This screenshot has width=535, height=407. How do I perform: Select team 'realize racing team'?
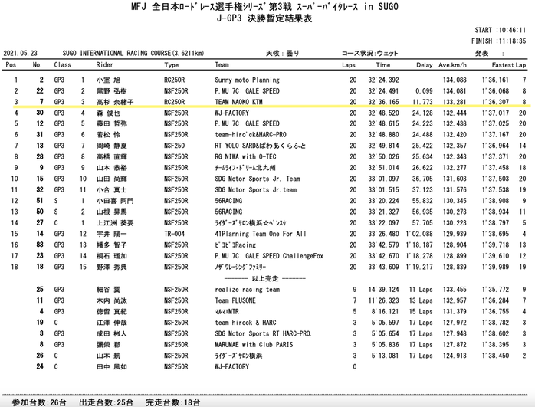[248, 290]
